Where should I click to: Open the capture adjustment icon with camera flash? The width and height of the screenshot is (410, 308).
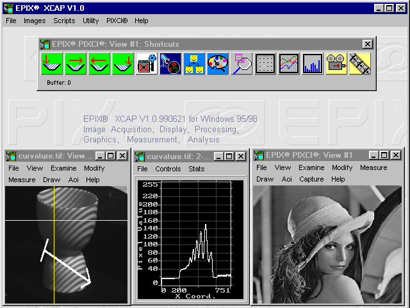(x=147, y=64)
